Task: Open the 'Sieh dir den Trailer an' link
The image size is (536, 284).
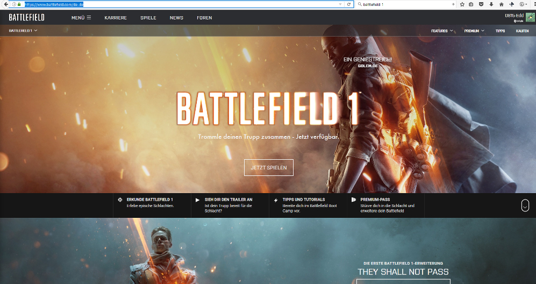Action: [x=228, y=200]
